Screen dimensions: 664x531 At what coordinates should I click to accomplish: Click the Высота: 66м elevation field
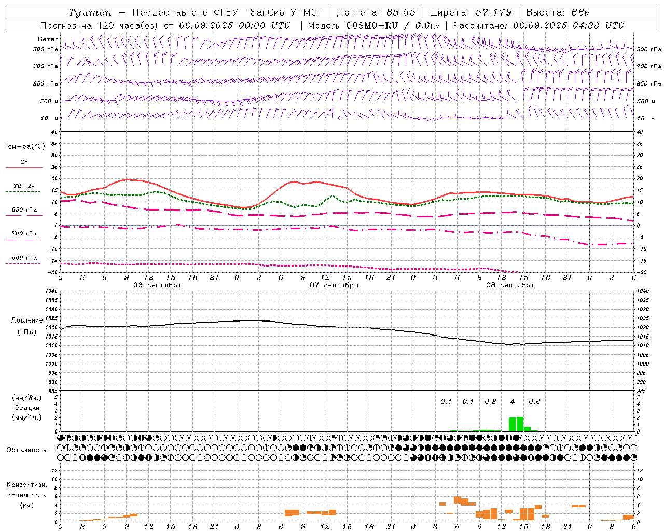558,12
